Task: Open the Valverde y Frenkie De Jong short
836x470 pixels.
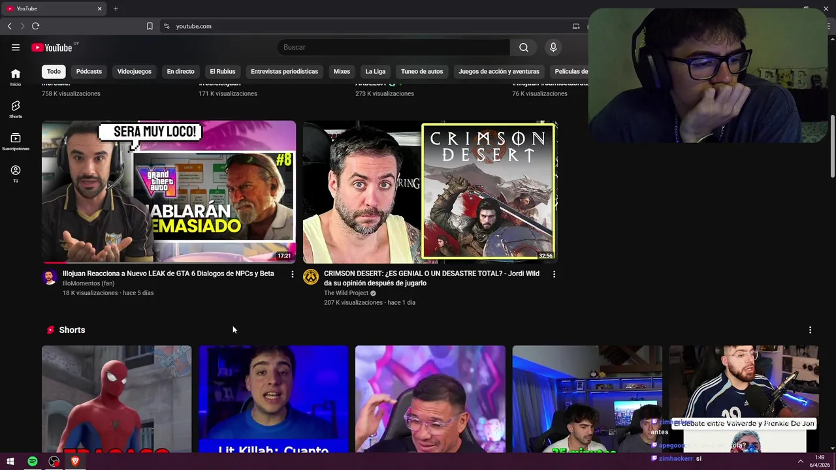Action: tap(744, 399)
